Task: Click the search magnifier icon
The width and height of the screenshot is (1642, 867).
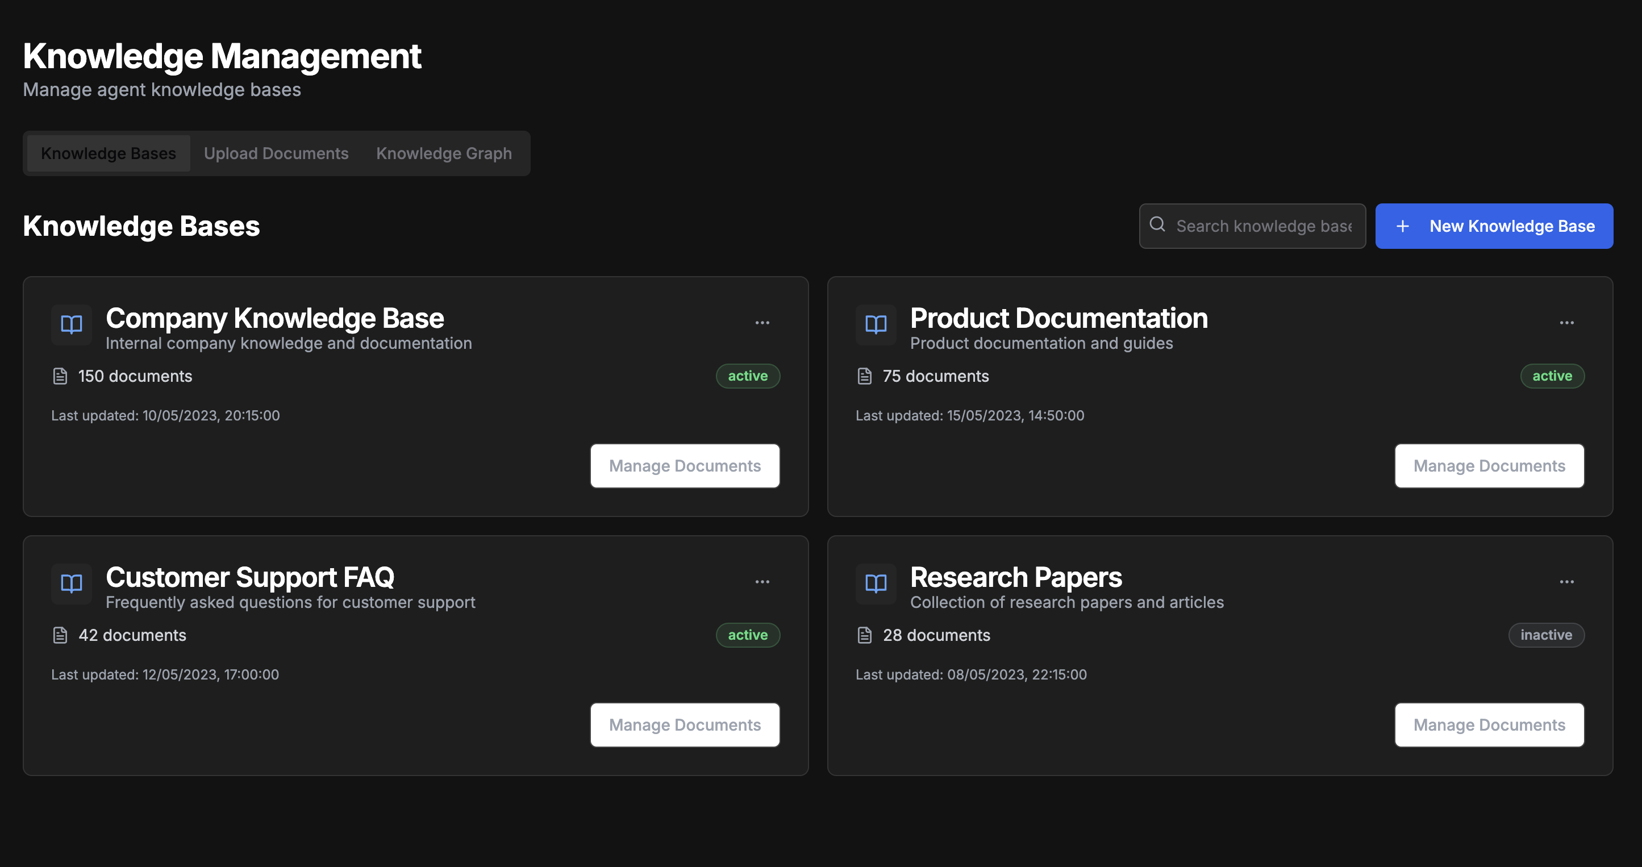Action: [x=1158, y=226]
